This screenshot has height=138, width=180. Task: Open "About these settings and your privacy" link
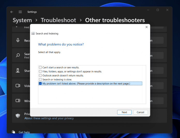(x=49, y=118)
